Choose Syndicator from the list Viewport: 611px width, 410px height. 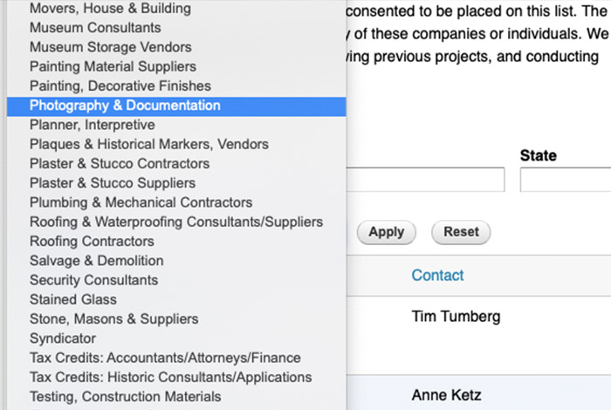63,338
